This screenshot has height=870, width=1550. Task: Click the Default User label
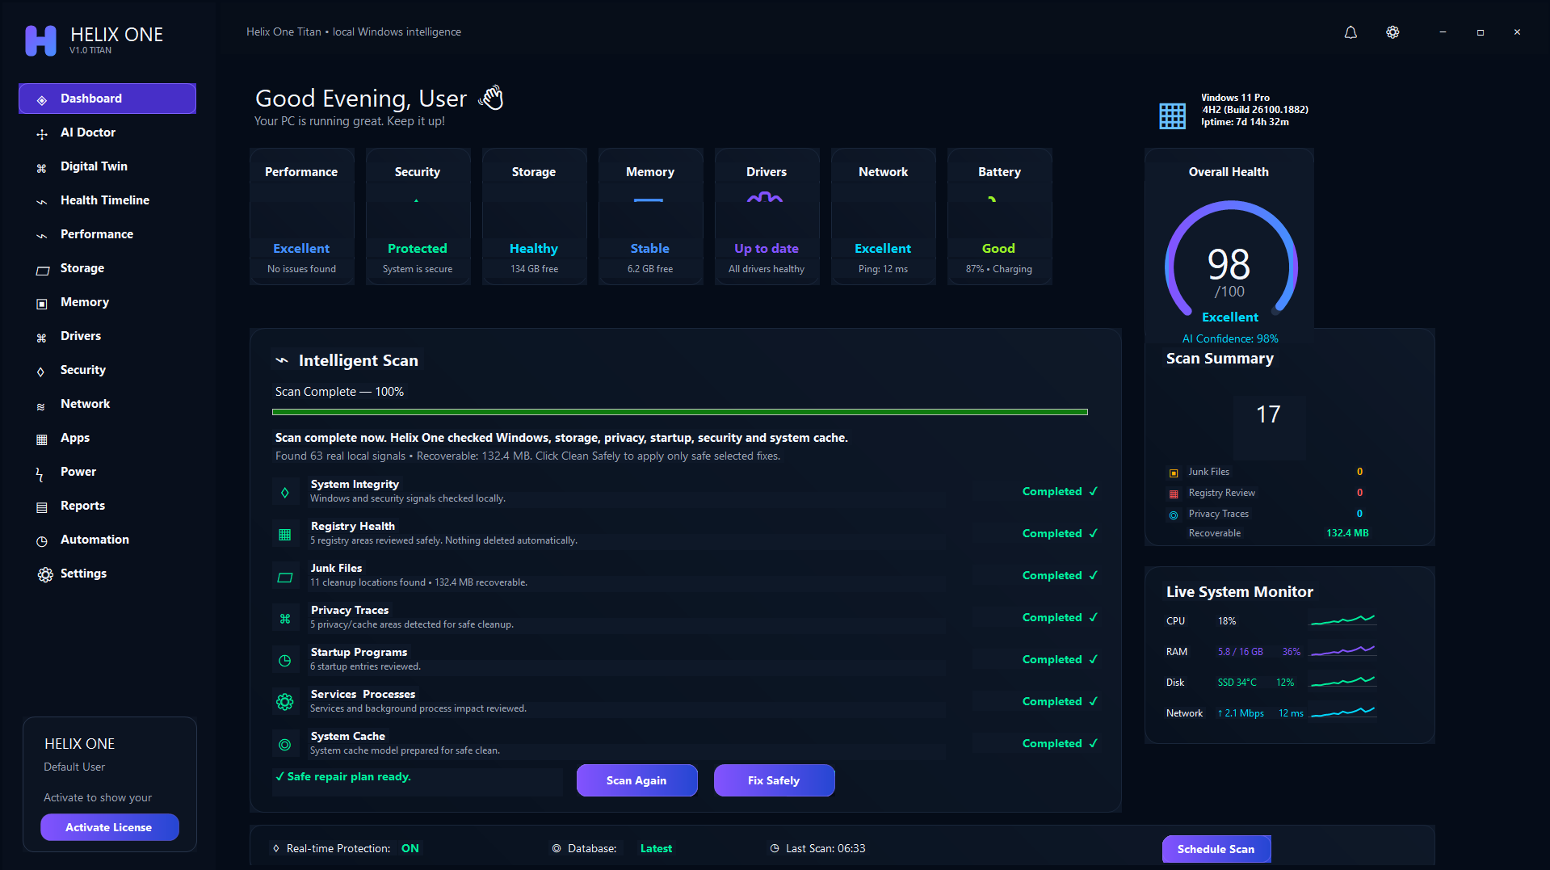[74, 767]
